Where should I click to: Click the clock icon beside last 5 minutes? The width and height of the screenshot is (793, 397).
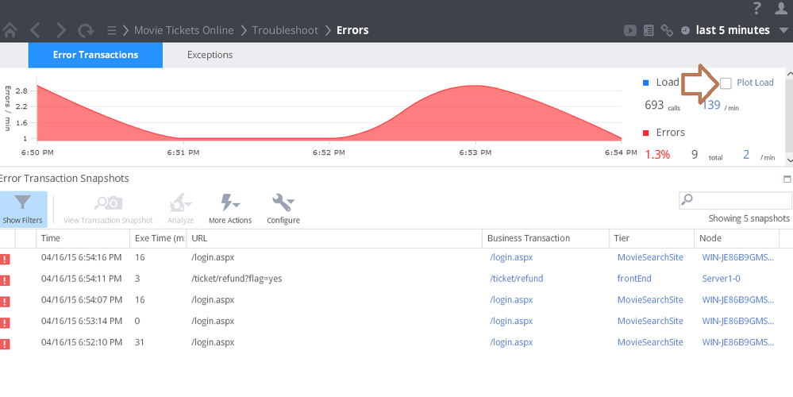[x=685, y=30]
